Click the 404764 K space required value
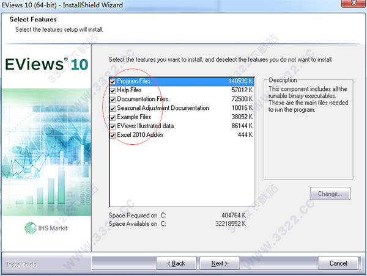This screenshot has height=276, width=367. pyautogui.click(x=234, y=215)
